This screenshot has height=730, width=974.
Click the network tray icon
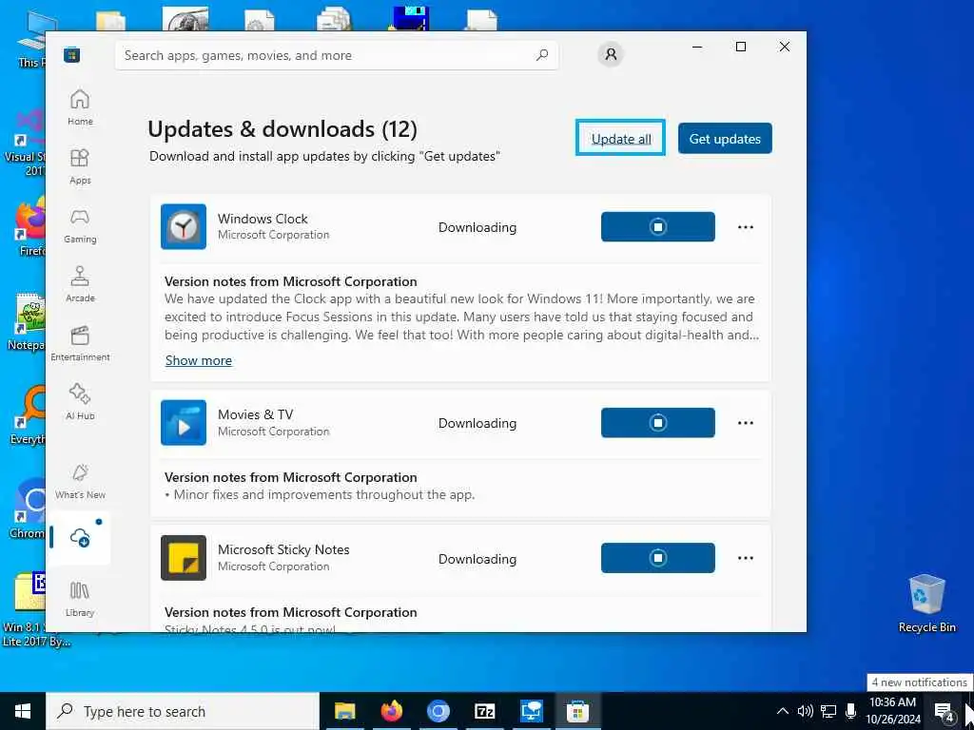point(828,711)
